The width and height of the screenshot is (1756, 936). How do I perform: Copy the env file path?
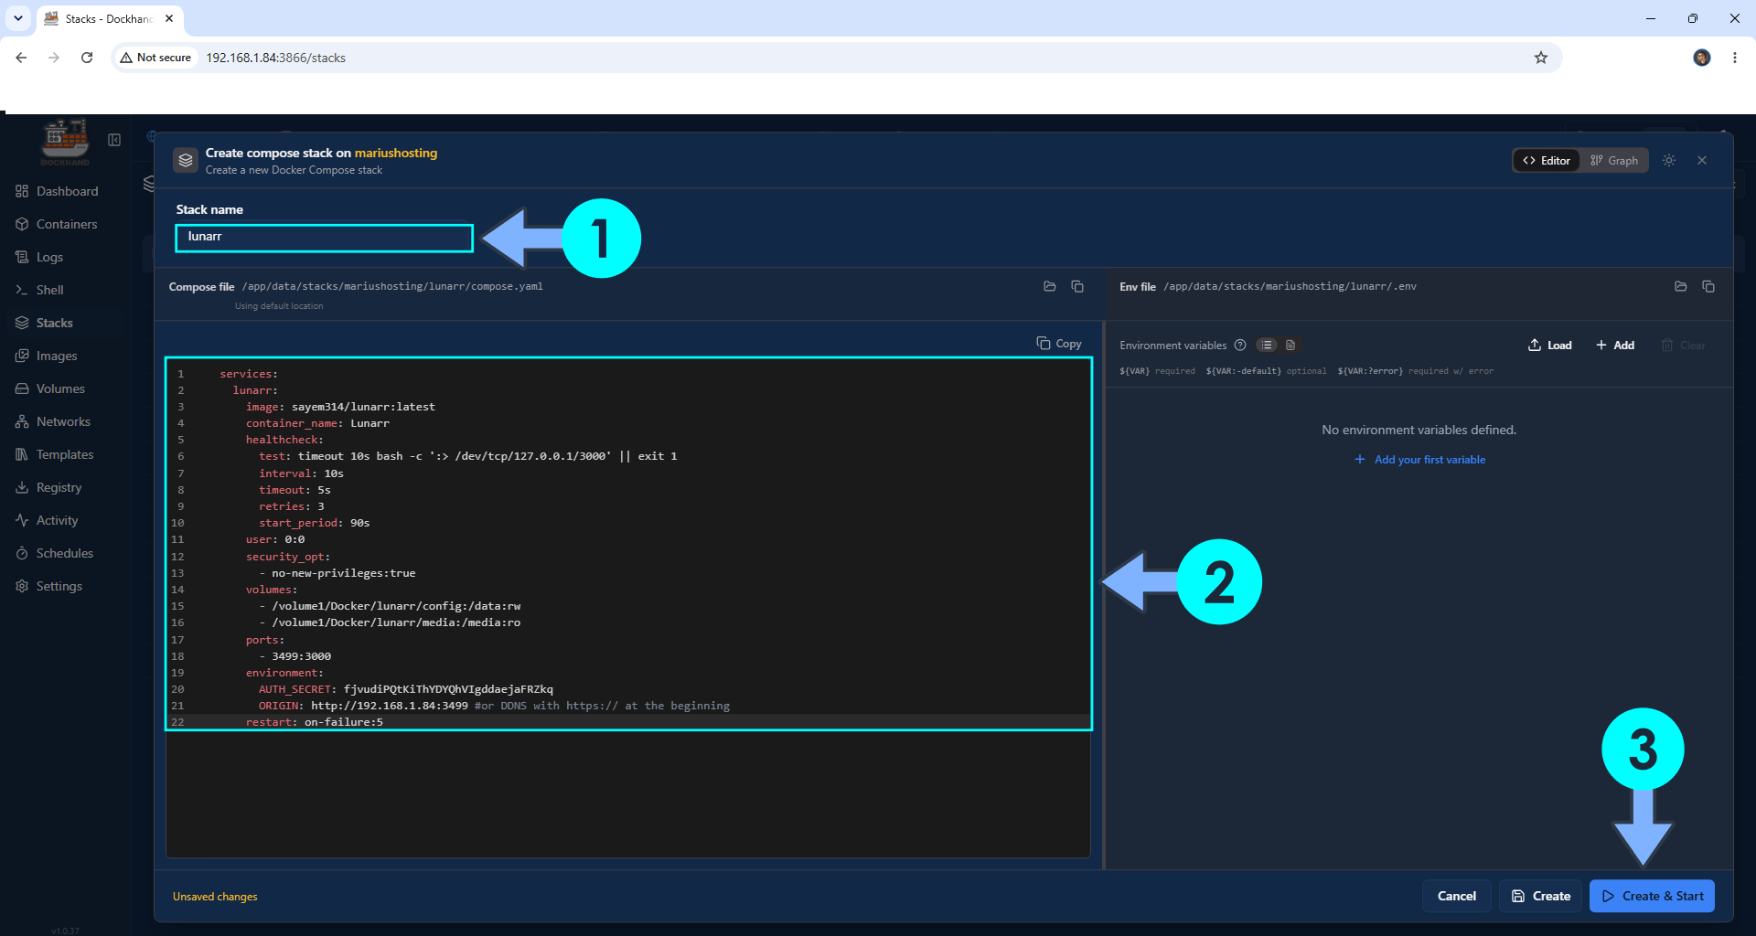tap(1708, 287)
